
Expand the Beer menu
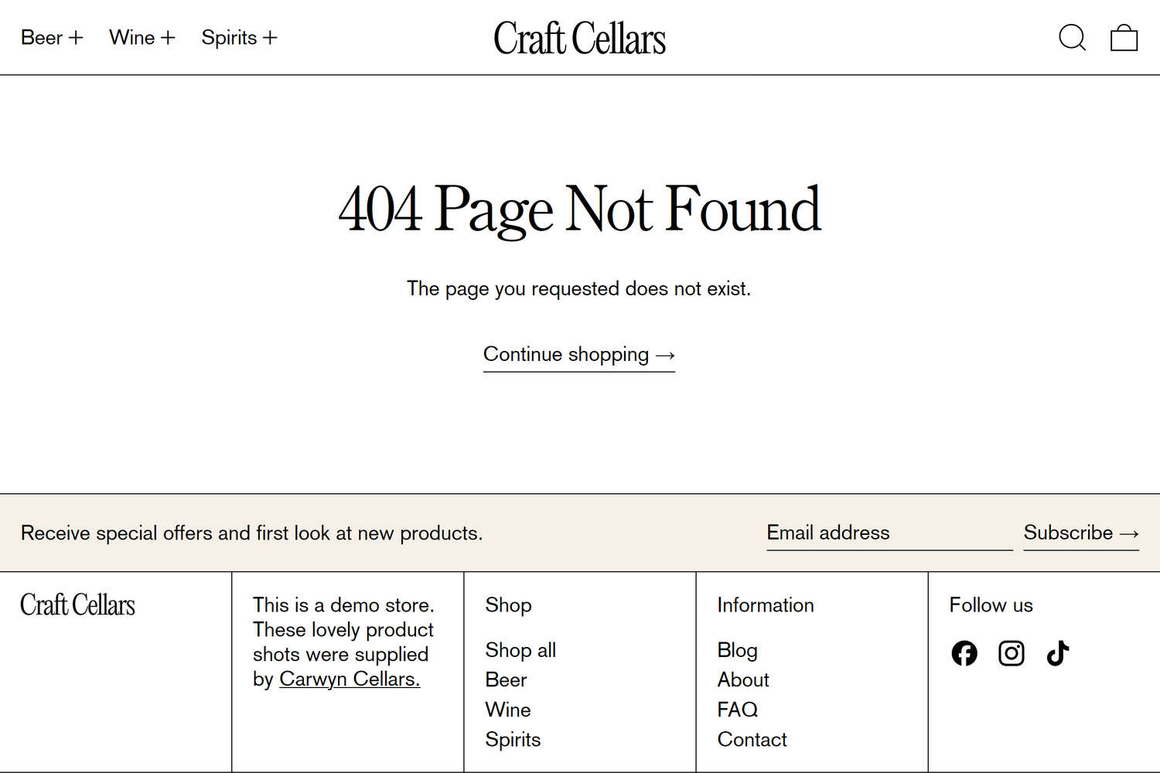[x=51, y=37]
